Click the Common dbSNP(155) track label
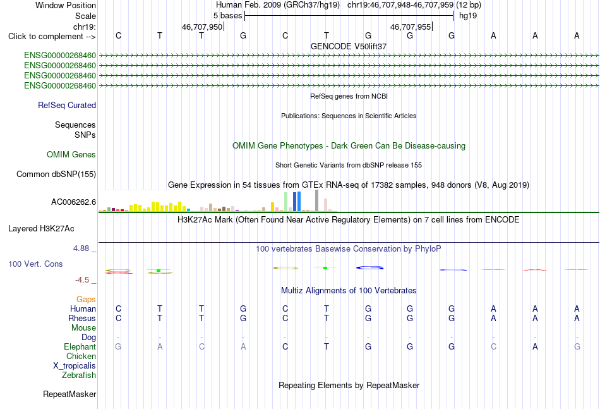The image size is (600, 409). click(x=56, y=174)
